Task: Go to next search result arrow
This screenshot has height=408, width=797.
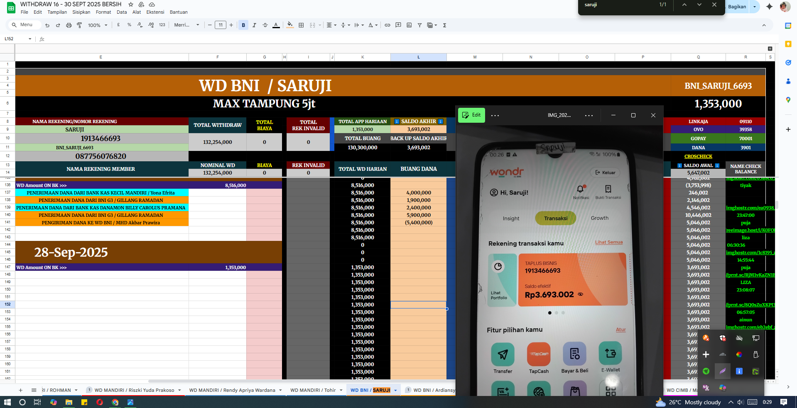Action: [699, 5]
